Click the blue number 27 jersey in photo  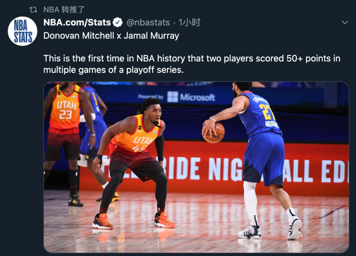260,114
